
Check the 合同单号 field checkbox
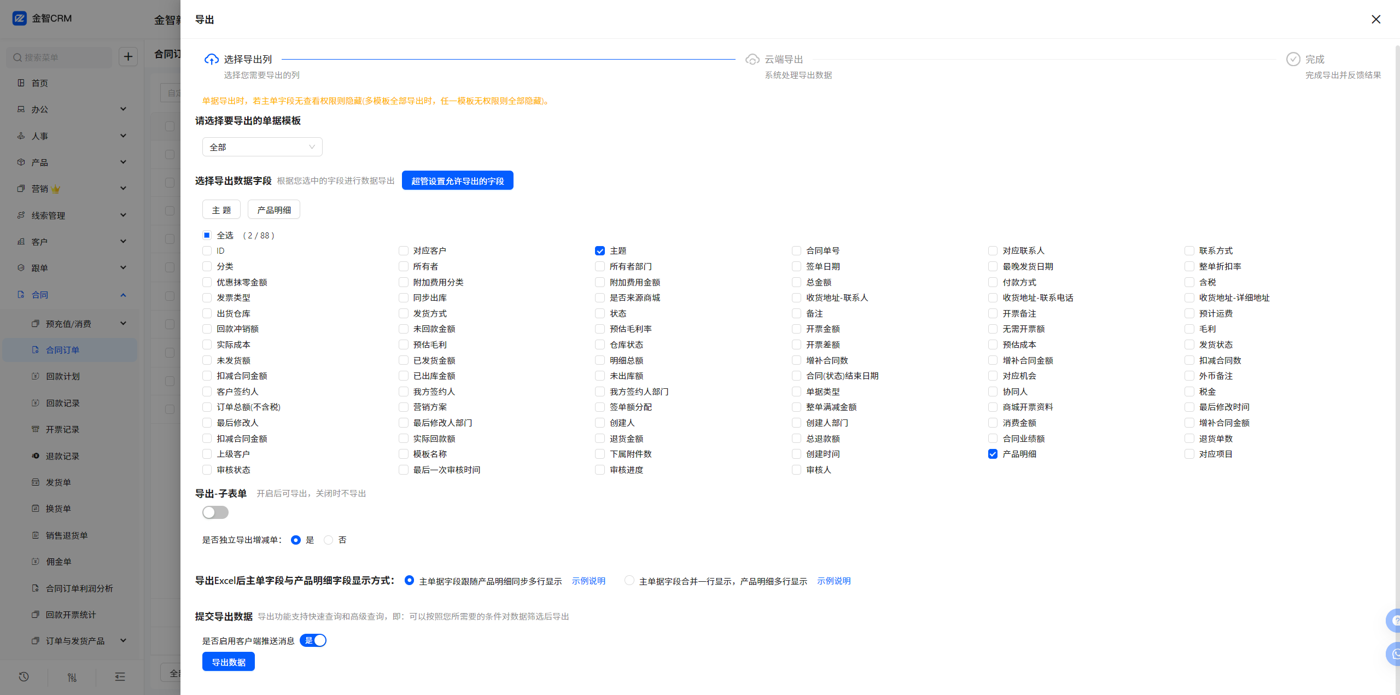tap(796, 251)
